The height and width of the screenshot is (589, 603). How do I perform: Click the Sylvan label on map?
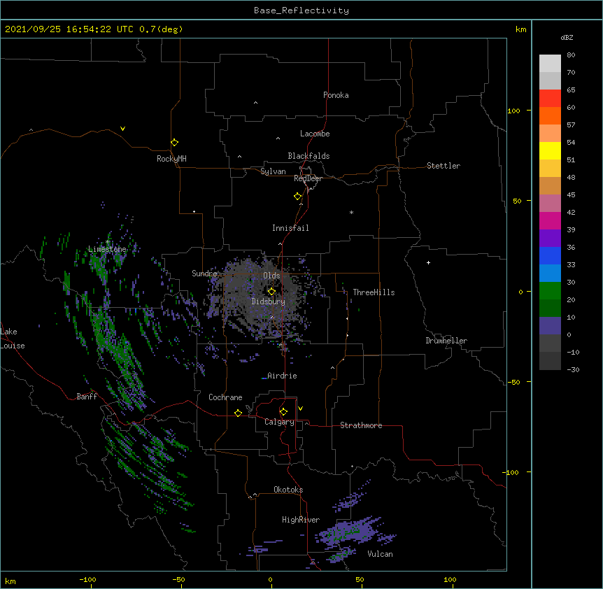click(x=273, y=171)
